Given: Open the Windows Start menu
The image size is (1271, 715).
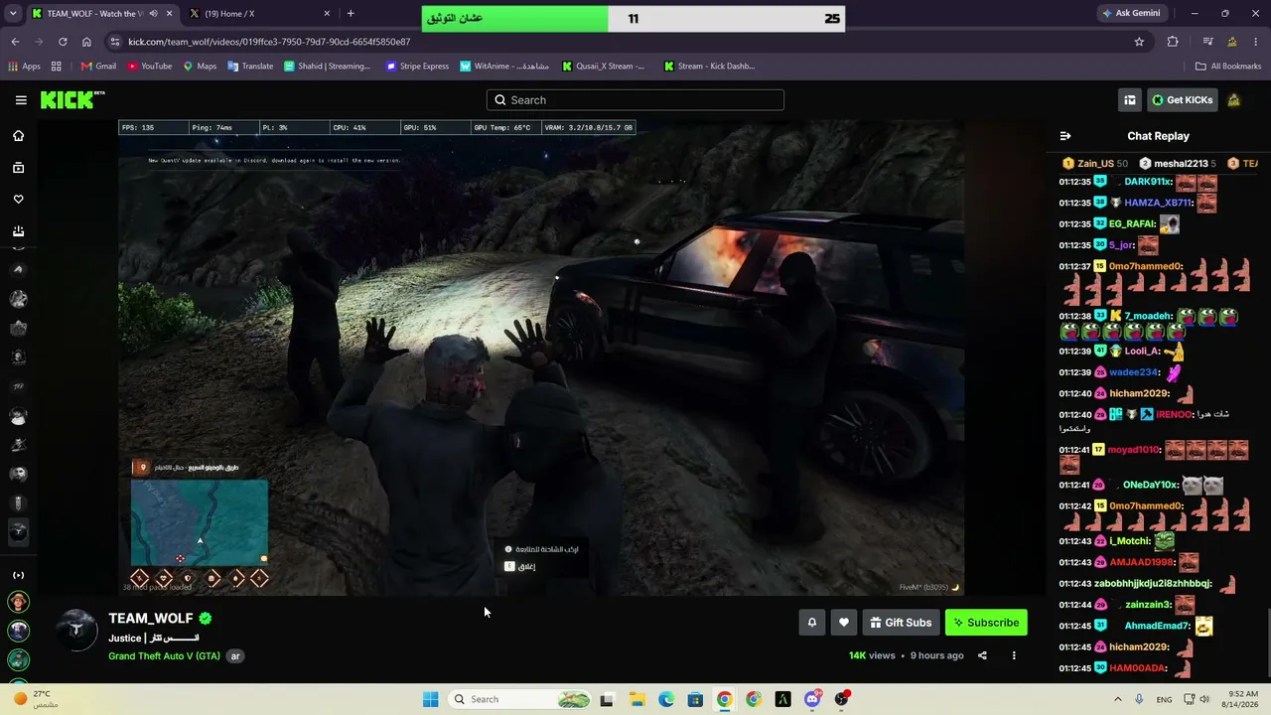Looking at the screenshot, I should tap(430, 699).
